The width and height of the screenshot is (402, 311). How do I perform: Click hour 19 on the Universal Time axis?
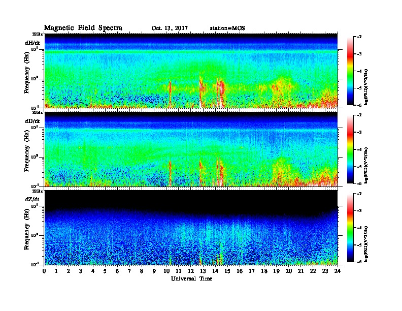point(276,271)
